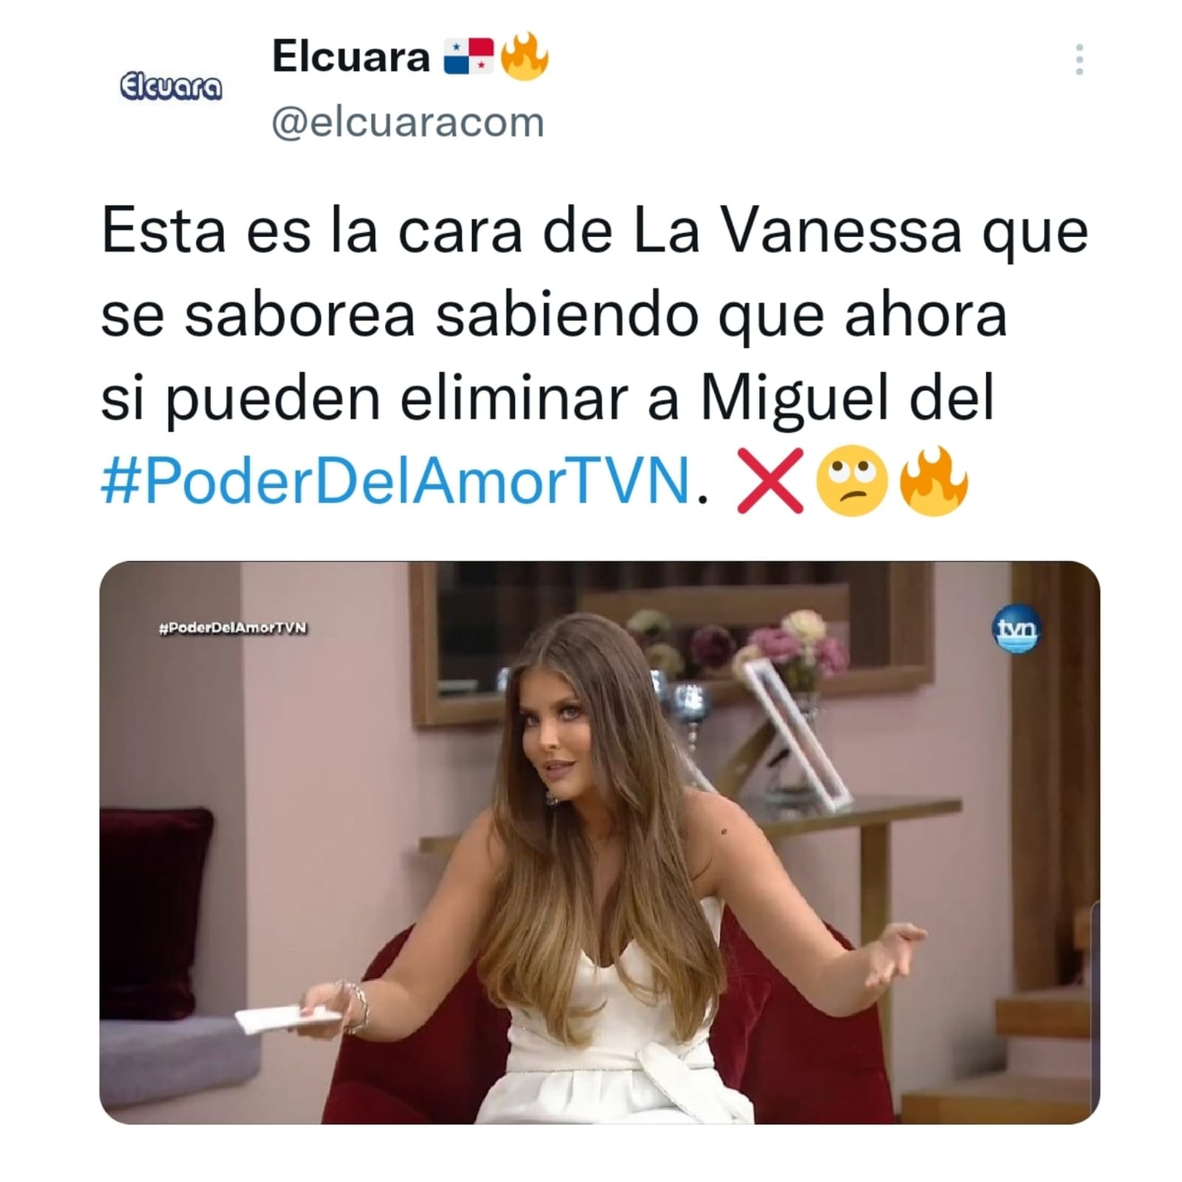This screenshot has width=1182, height=1182.
Task: Click the word Miguel in the tweet text
Action: 794,399
